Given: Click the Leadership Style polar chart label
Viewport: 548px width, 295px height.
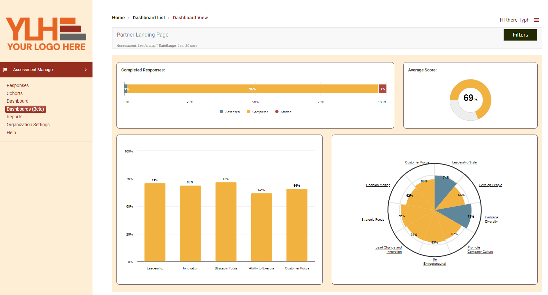Looking at the screenshot, I should pos(464,162).
